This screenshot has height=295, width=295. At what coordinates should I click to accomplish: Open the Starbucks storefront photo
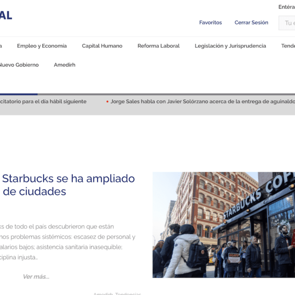click(x=224, y=225)
